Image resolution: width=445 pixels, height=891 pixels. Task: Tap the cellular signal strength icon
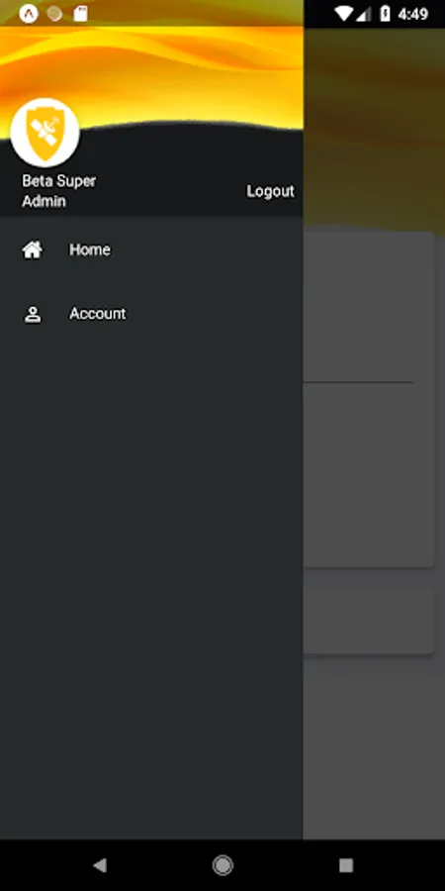(x=363, y=14)
